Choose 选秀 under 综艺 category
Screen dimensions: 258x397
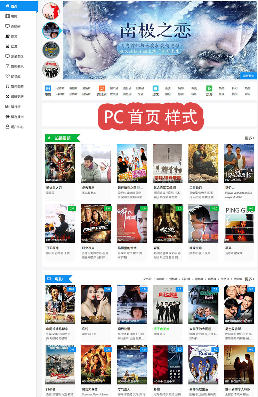pos(168,88)
